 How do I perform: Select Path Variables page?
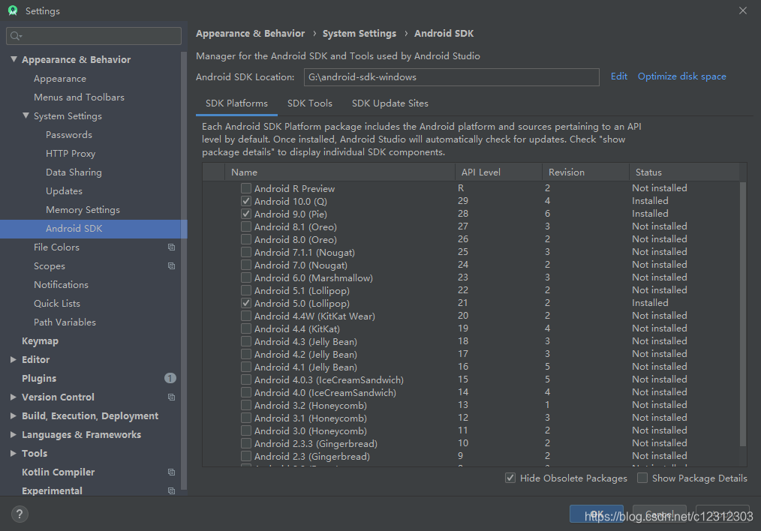point(65,322)
